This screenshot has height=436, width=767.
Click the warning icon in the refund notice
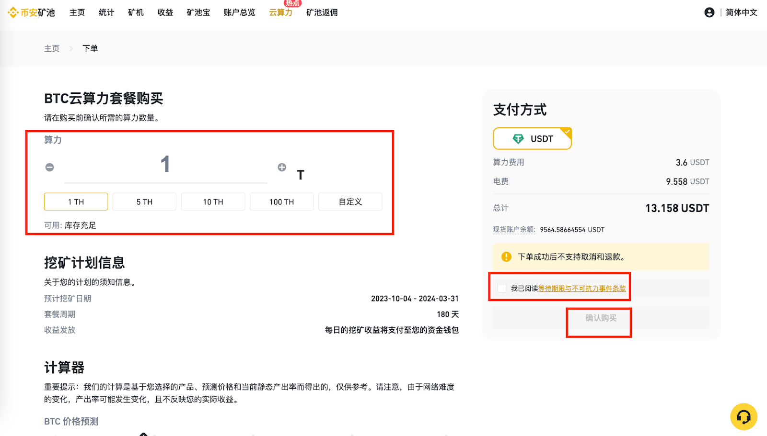pyautogui.click(x=506, y=257)
